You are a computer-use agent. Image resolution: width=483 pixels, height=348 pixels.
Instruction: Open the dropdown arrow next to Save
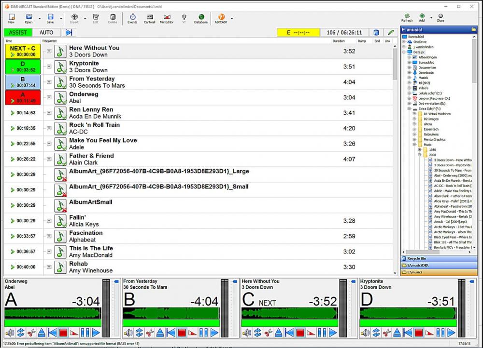click(x=61, y=19)
